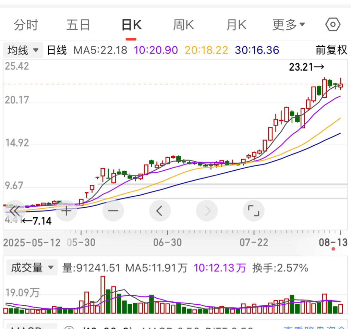Zoom in chart with plus button
Image resolution: width=351 pixels, height=329 pixels.
[66, 211]
